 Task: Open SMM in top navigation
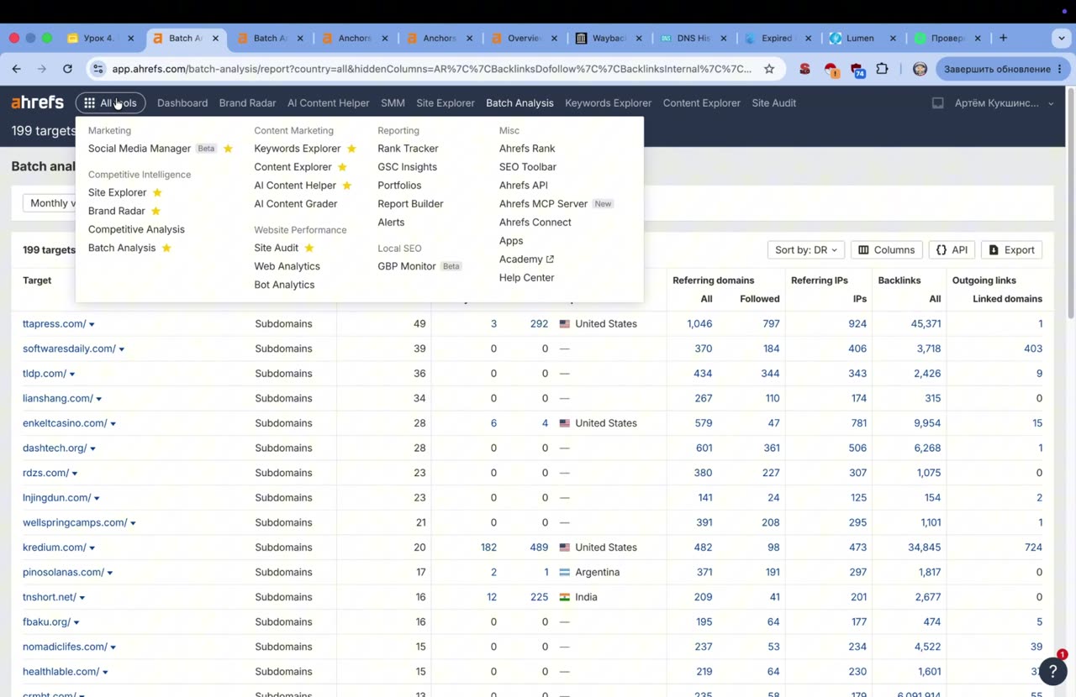393,103
